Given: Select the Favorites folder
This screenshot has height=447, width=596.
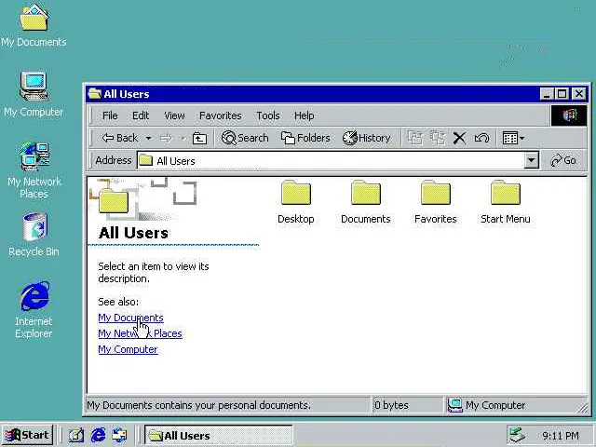Looking at the screenshot, I should pyautogui.click(x=436, y=202).
